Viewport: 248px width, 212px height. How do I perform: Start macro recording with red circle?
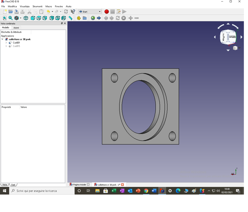[107, 12]
